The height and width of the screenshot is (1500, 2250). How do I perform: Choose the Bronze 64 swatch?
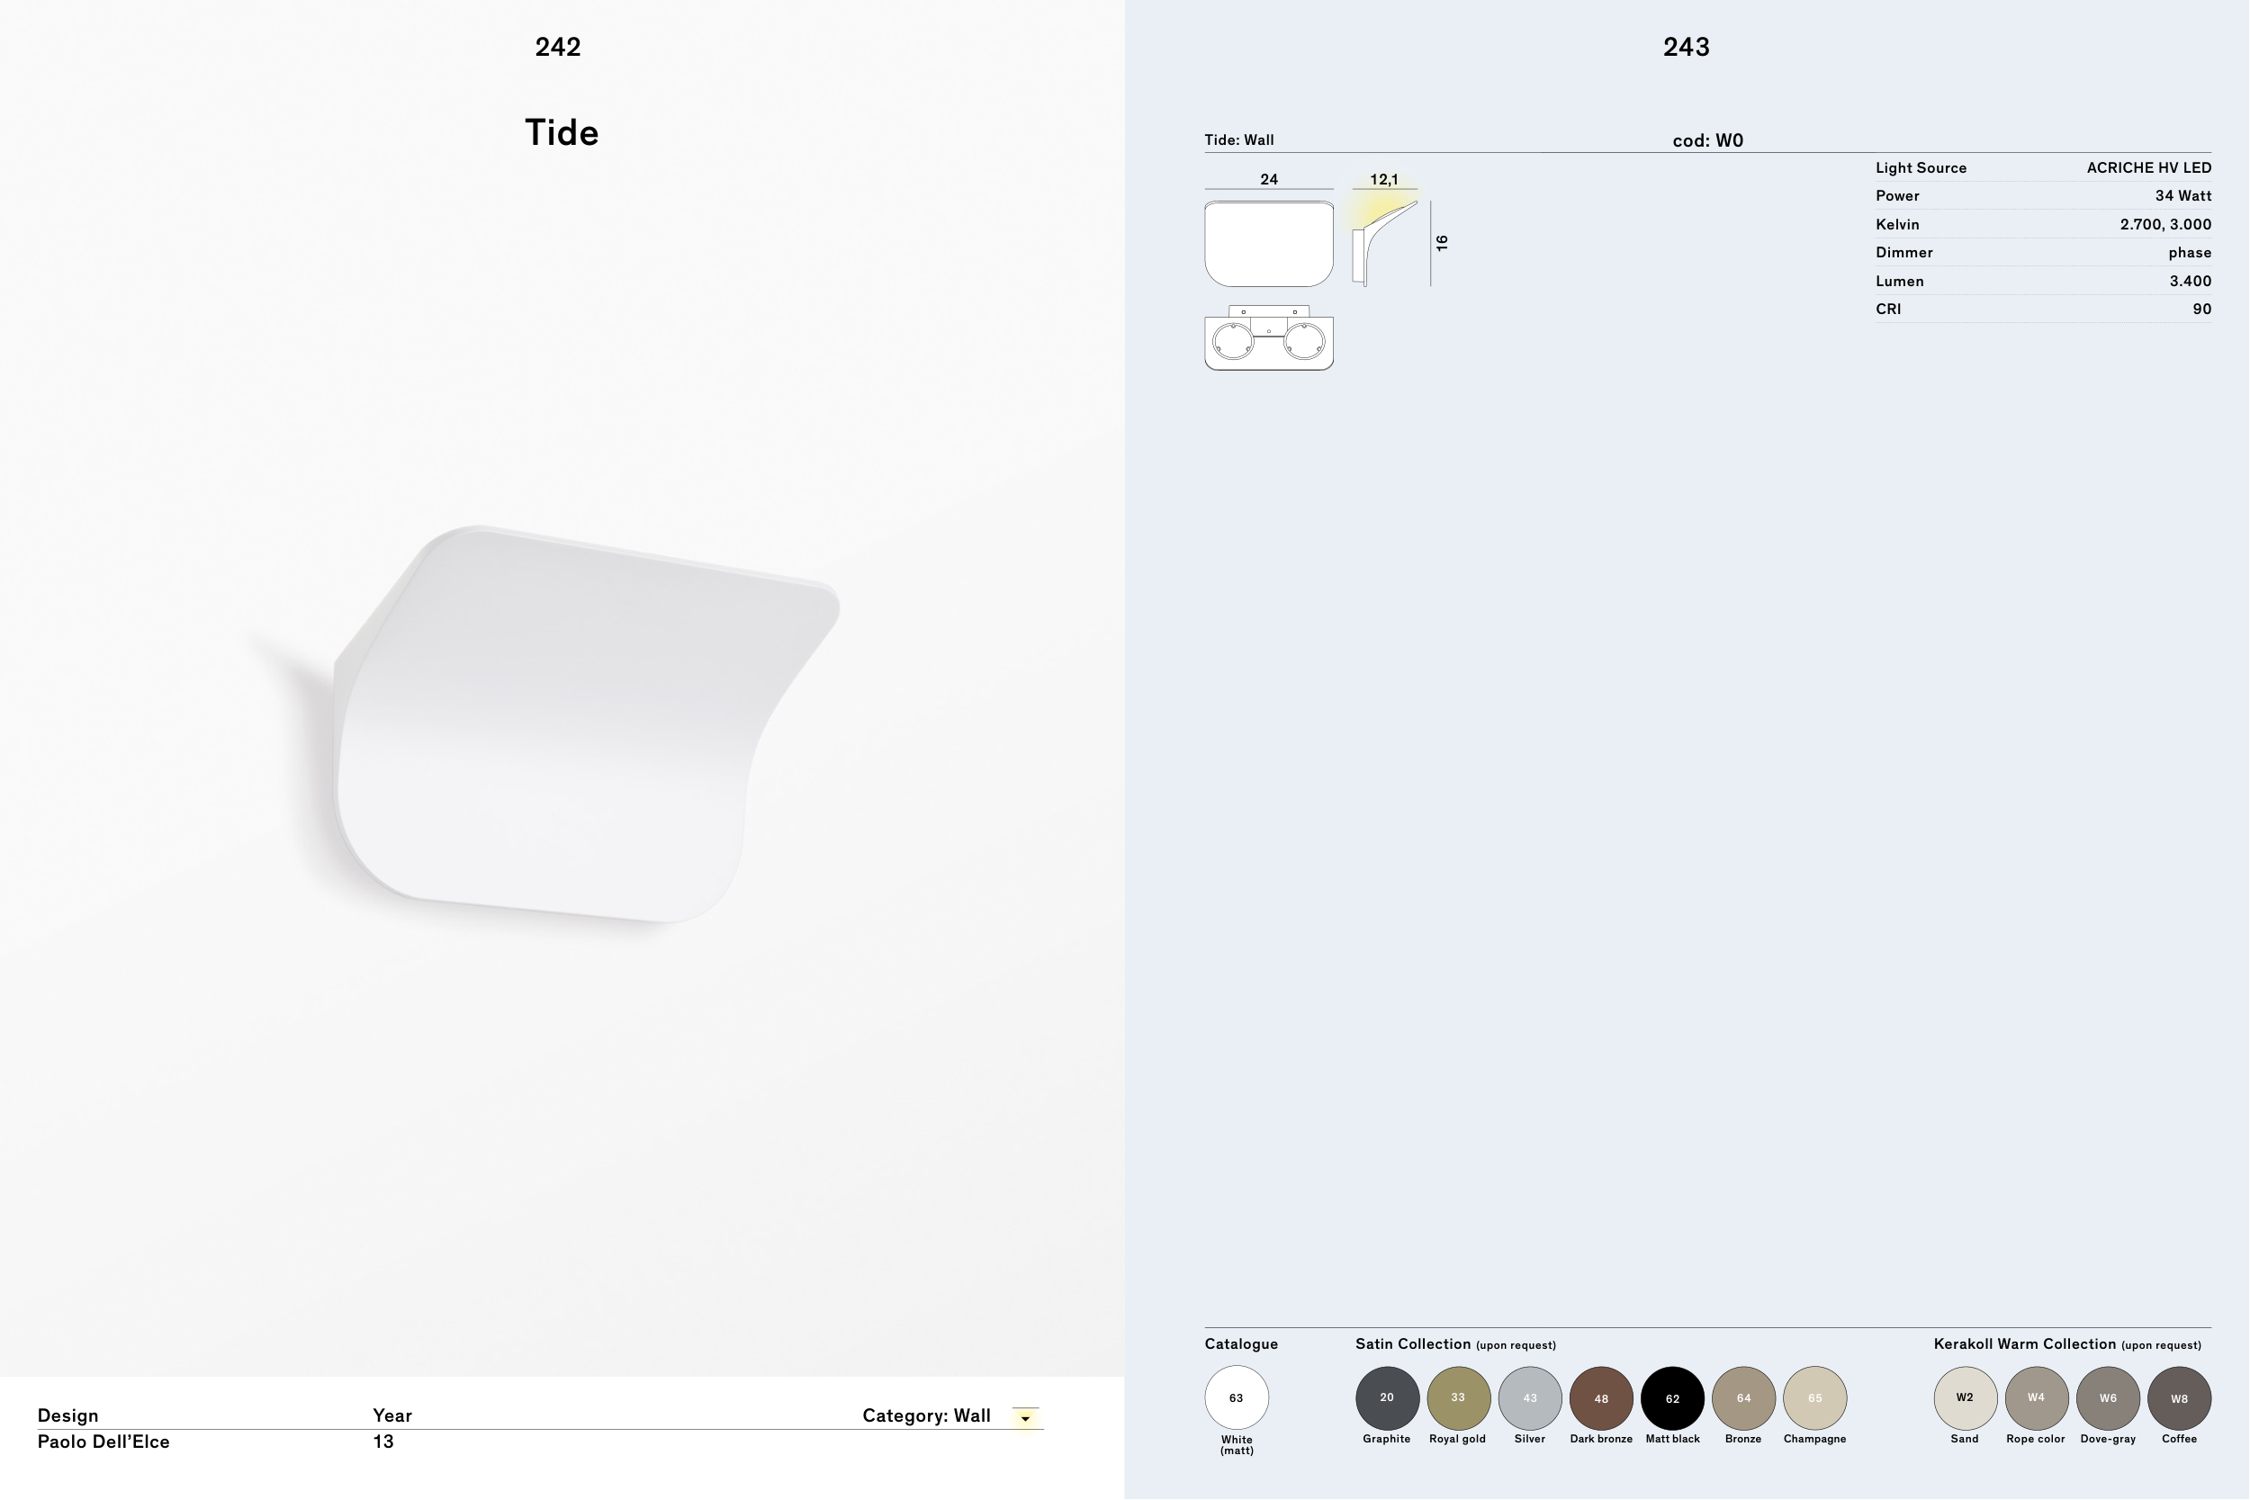1743,1397
